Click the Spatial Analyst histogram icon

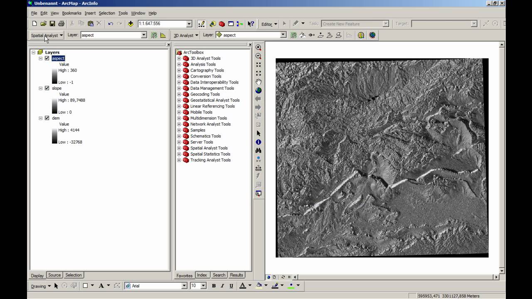click(163, 35)
